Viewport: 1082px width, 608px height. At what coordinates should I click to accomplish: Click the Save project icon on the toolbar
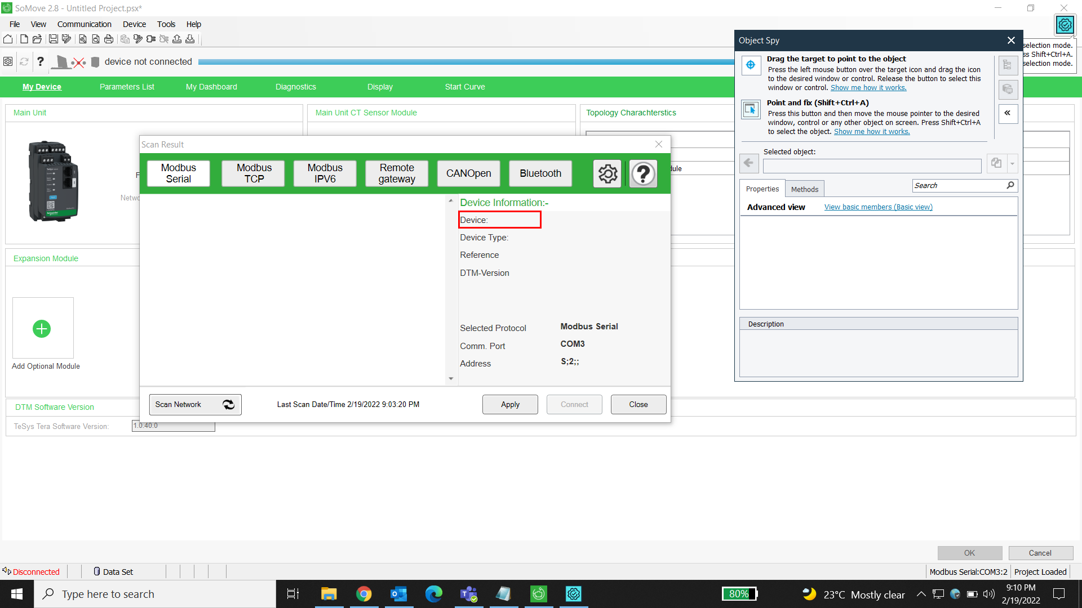(52, 39)
